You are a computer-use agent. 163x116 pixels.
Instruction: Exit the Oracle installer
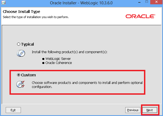tap(13, 110)
